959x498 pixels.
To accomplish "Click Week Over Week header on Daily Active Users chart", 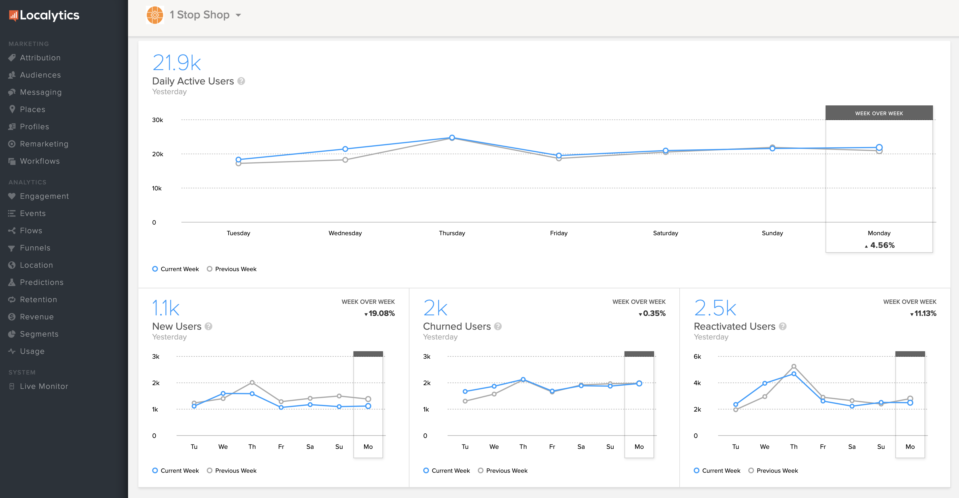I will click(879, 113).
